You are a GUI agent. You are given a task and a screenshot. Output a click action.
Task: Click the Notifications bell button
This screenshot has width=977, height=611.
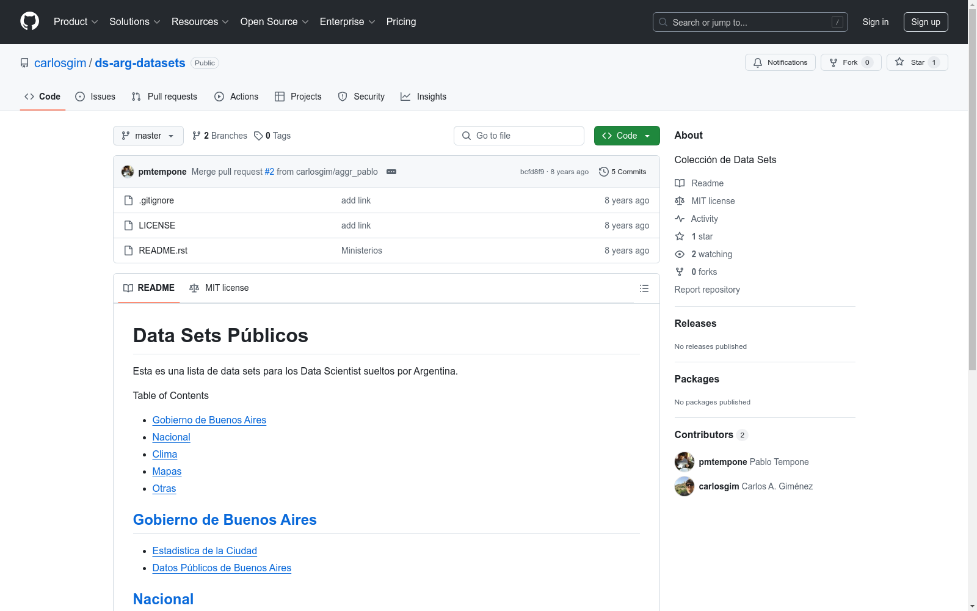click(780, 62)
